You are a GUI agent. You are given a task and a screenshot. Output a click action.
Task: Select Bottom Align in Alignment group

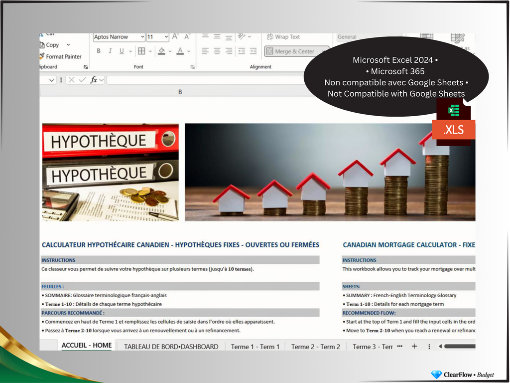point(229,37)
